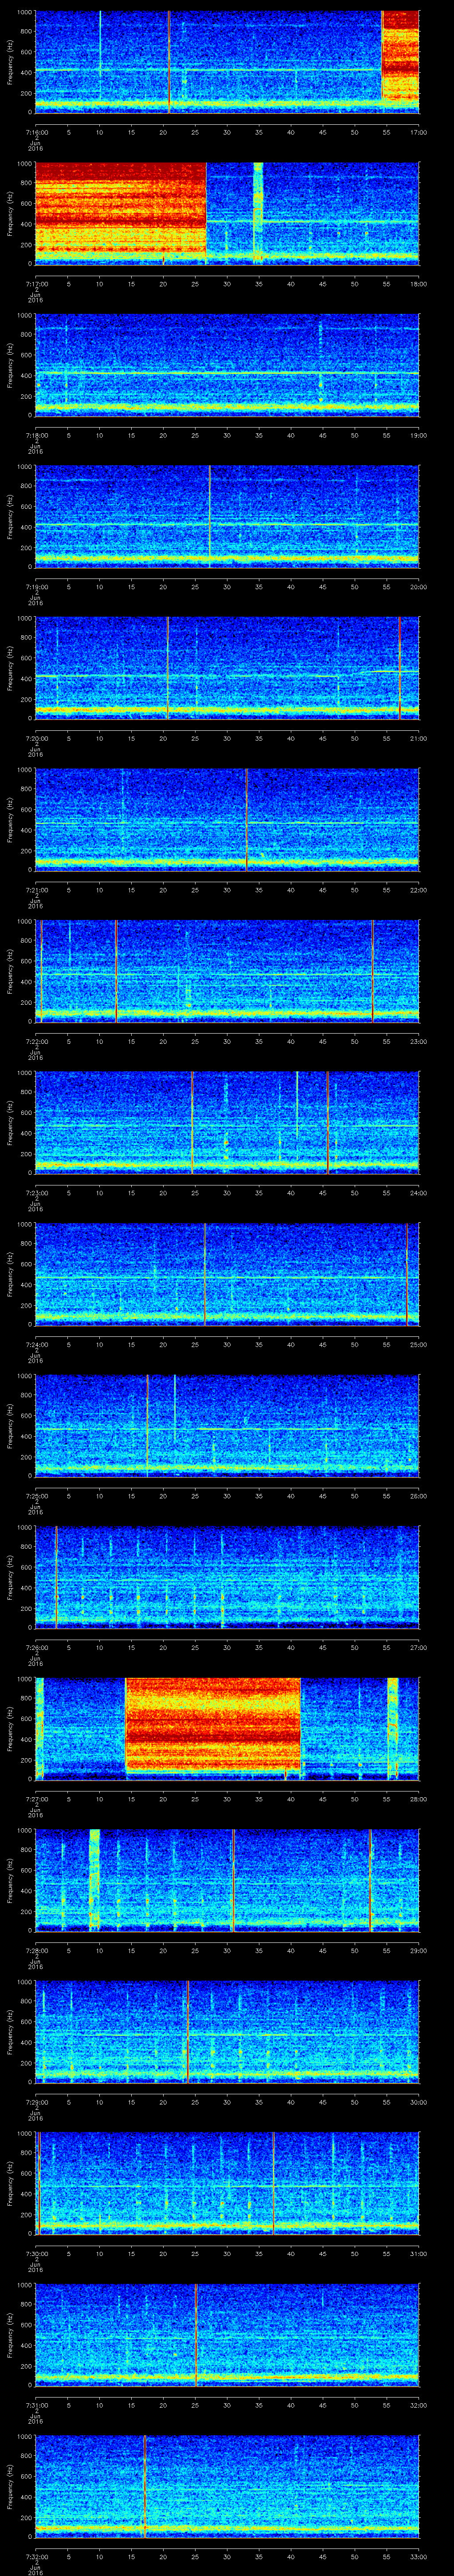Image resolution: width=454 pixels, height=2576 pixels.
Task: Select the spectrogram panel starting at 7:18:00
Action: coord(227,364)
